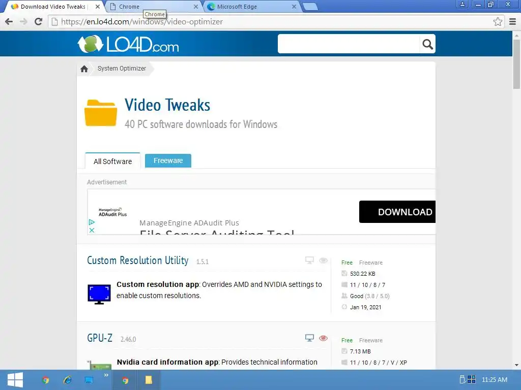The width and height of the screenshot is (521, 390).
Task: Click the grey desktop icon for Custom Resolution Utility
Action: click(309, 261)
